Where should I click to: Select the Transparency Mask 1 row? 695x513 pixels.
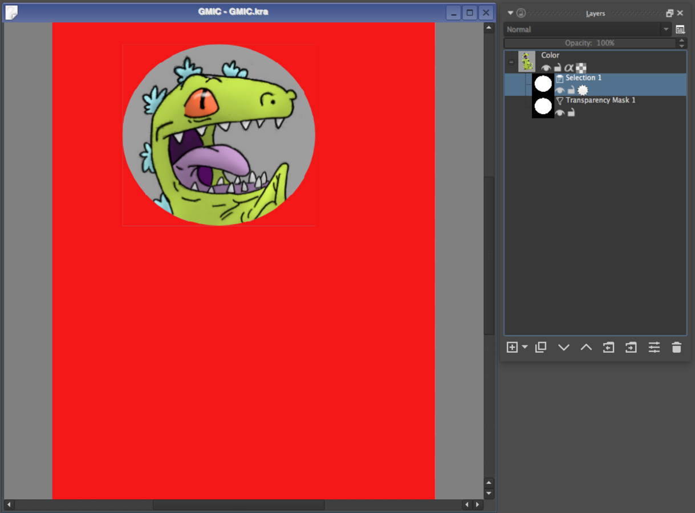pyautogui.click(x=595, y=107)
